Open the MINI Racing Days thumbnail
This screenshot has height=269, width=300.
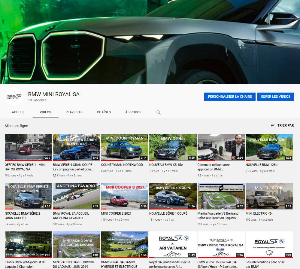tap(77, 245)
